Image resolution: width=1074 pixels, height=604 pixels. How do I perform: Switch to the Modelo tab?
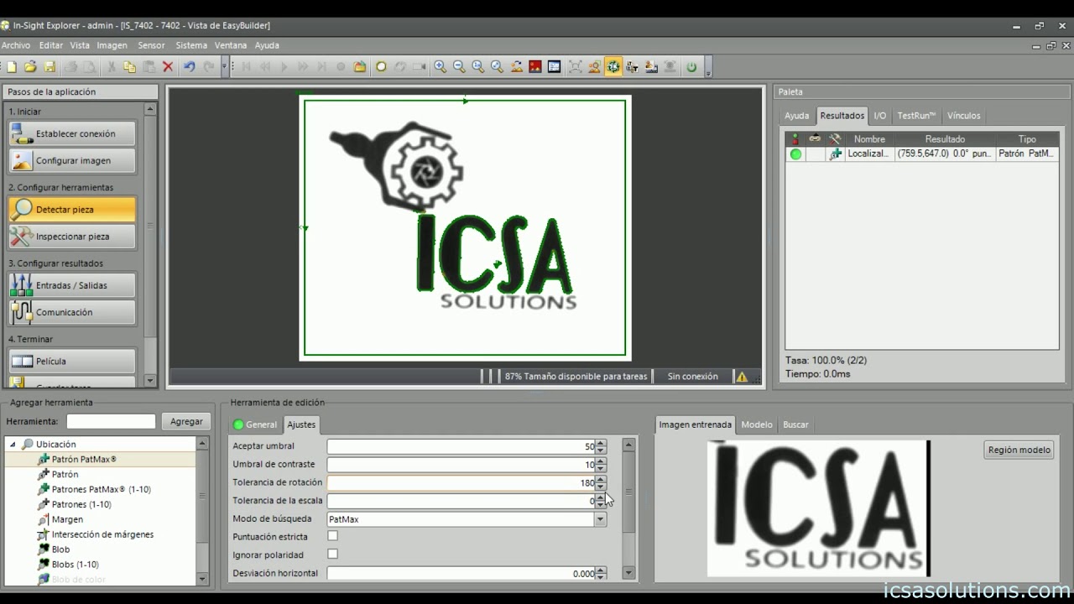click(x=756, y=424)
